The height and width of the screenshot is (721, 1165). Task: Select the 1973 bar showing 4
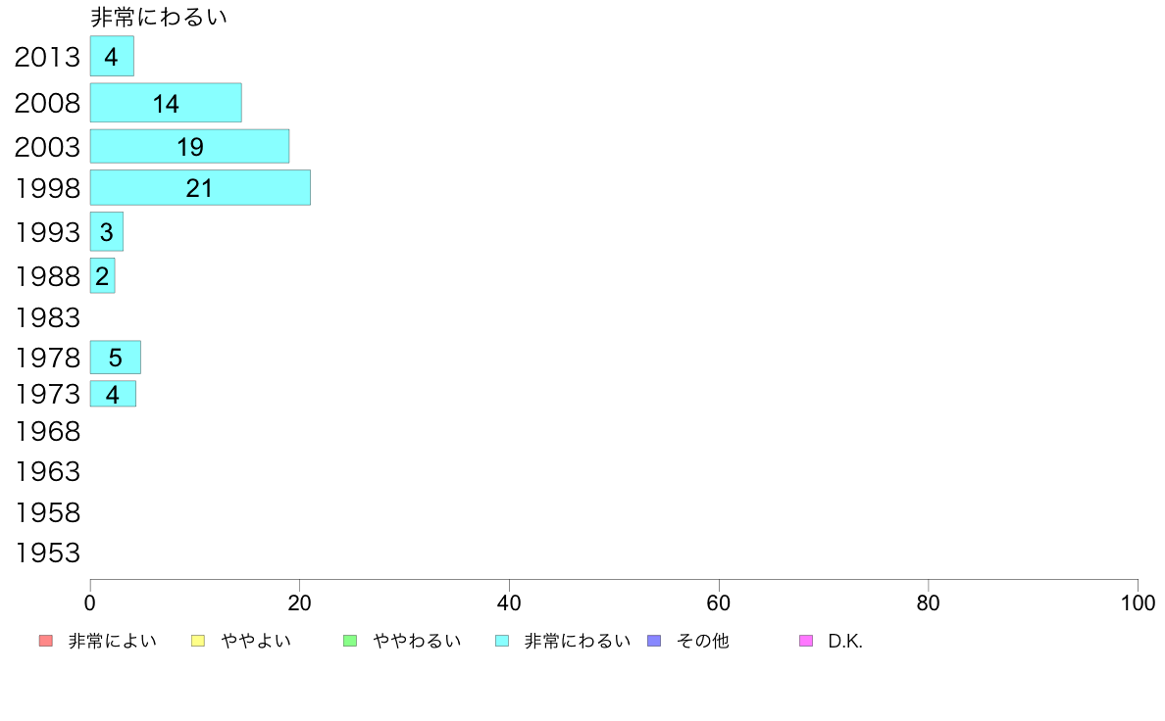click(x=113, y=394)
